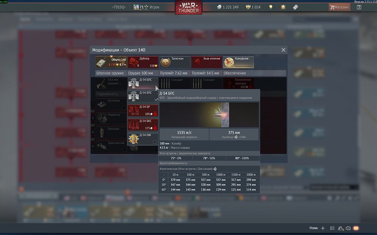
Task: Click the icon beside Кинетическая heading
Action: click(x=215, y=169)
